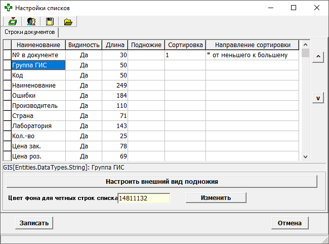Move row down with the v button
Image resolution: width=329 pixels, height=244 pixels.
318,98
